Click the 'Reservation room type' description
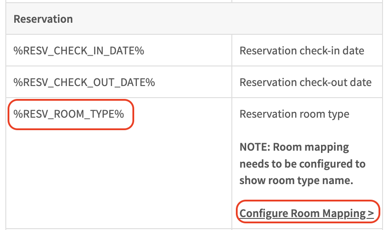The height and width of the screenshot is (230, 387). (294, 114)
